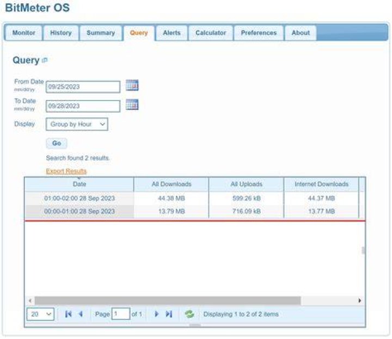Screen dimensions: 392x339
Task: Click the pop-out icon beside Query heading
Action: [45, 60]
